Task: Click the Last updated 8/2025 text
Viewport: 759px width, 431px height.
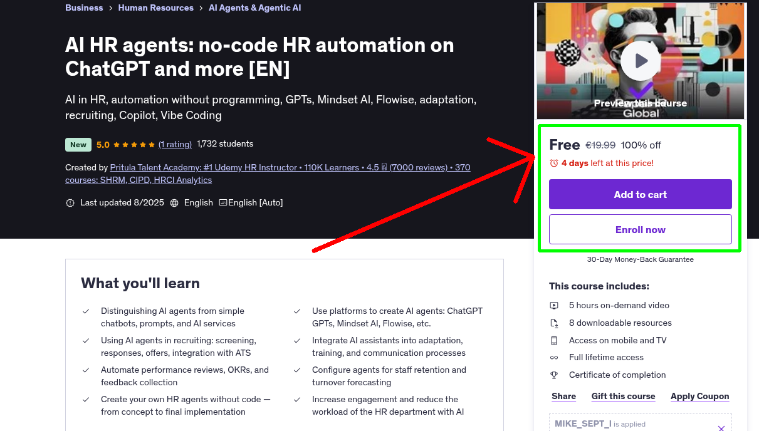Action: (x=122, y=203)
